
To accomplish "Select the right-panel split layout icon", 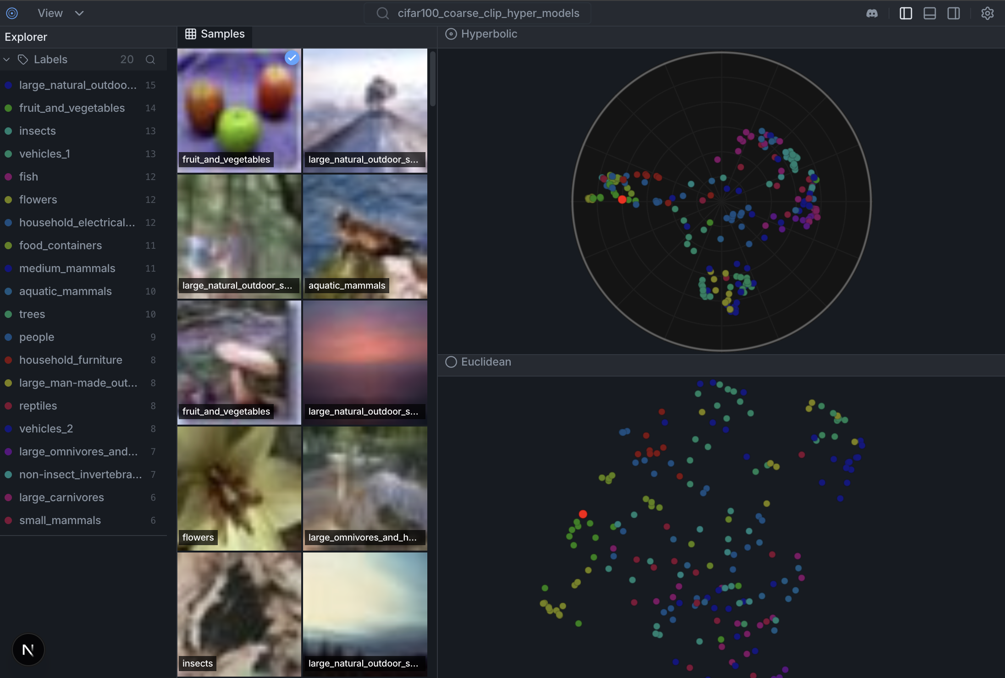I will [954, 13].
